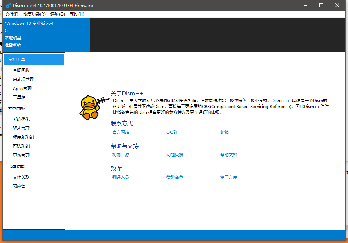Open the 官方网站 link
Image resolution: width=348 pixels, height=243 pixels.
tap(121, 132)
